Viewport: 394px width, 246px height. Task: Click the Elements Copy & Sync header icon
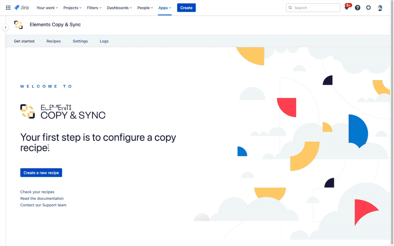click(x=18, y=24)
